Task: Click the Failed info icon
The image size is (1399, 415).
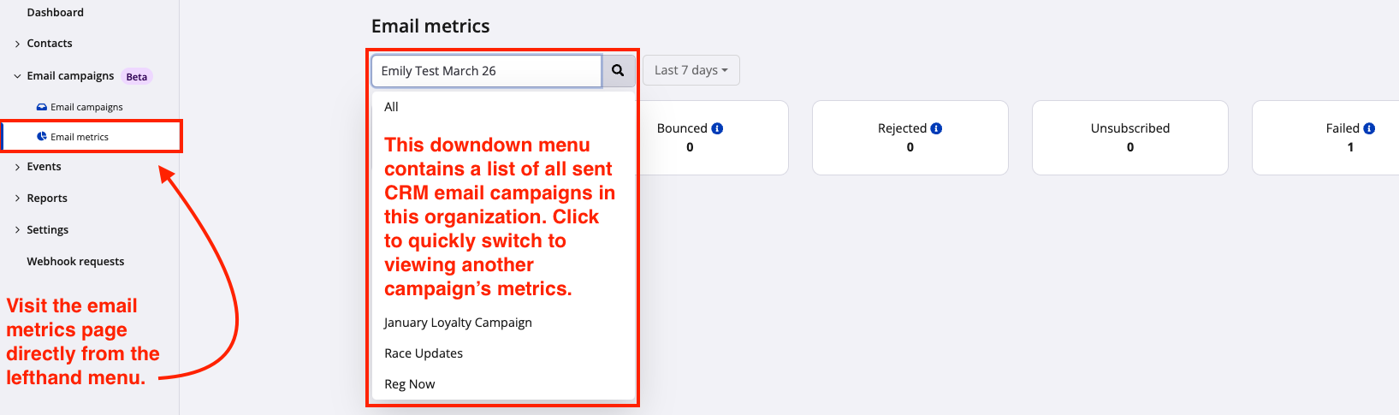Action: (1369, 128)
